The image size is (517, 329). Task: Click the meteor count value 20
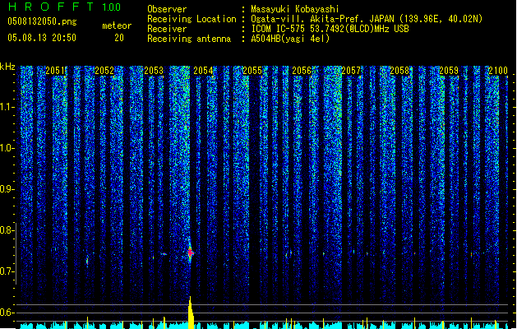[x=119, y=38]
